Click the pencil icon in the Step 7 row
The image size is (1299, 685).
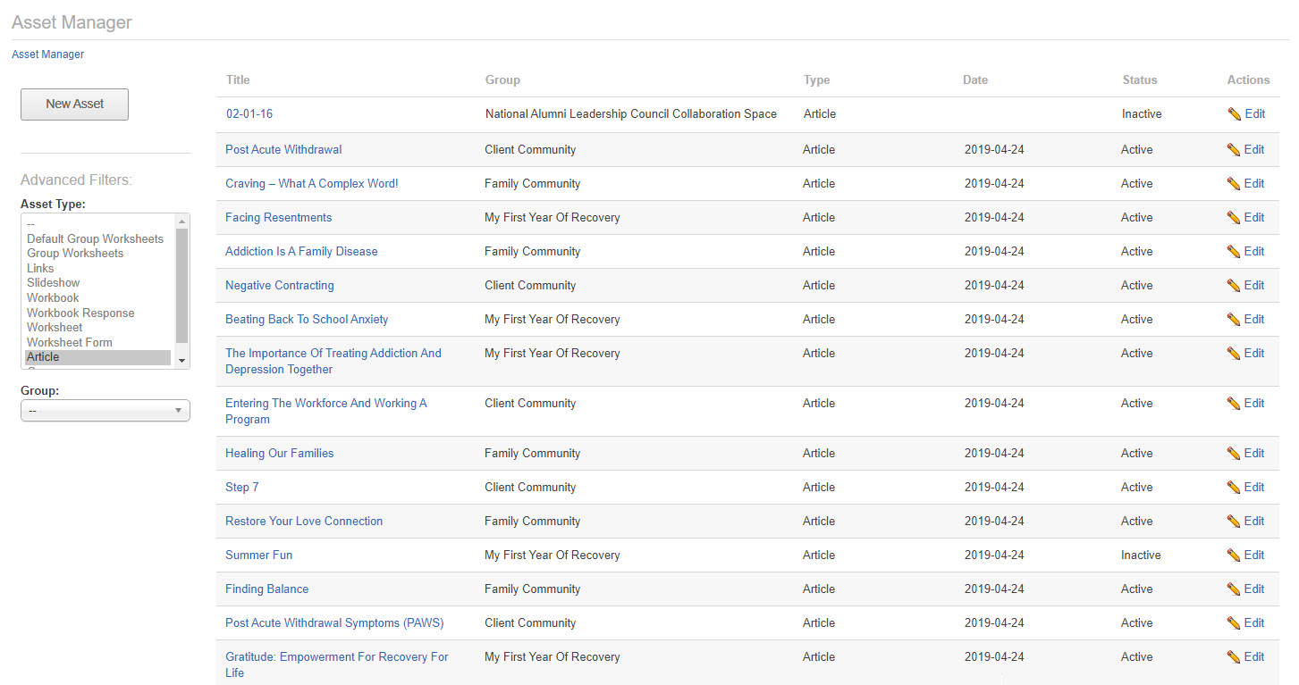(1234, 488)
